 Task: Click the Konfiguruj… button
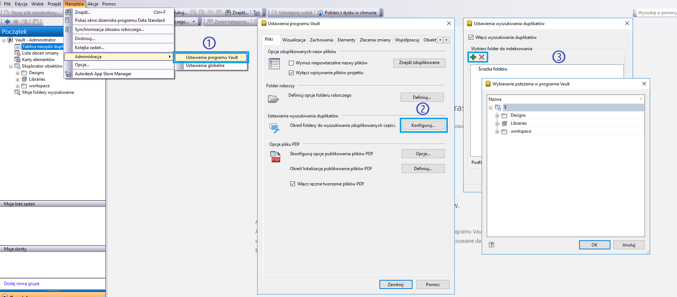point(423,125)
